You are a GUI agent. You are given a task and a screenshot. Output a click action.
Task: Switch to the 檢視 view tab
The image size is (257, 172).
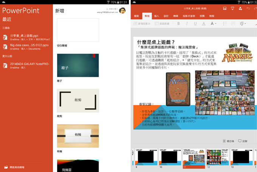tap(212, 16)
